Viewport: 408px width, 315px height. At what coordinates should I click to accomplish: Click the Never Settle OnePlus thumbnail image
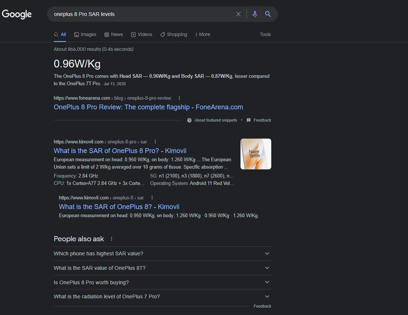point(256,154)
